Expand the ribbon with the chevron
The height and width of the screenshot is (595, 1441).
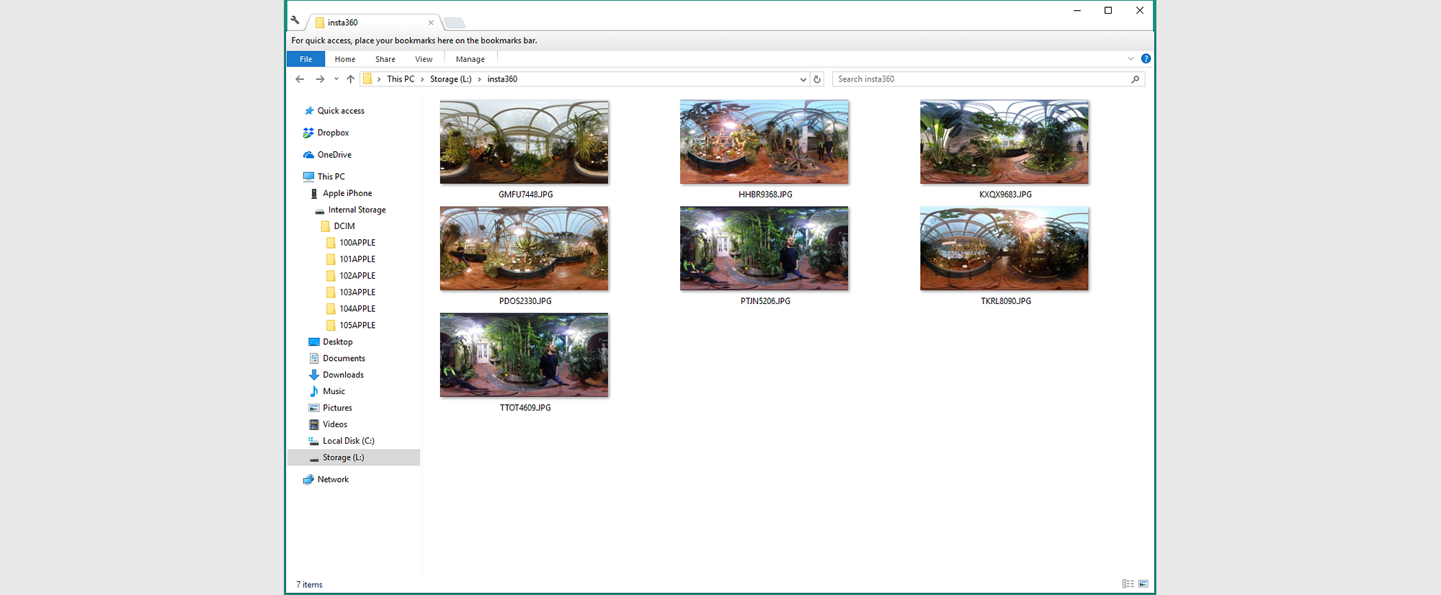click(x=1130, y=58)
